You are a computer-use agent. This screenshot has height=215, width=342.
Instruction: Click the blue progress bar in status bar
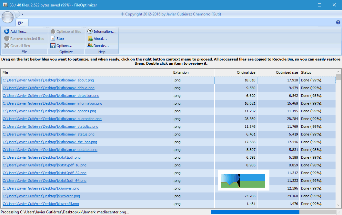coord(255,212)
